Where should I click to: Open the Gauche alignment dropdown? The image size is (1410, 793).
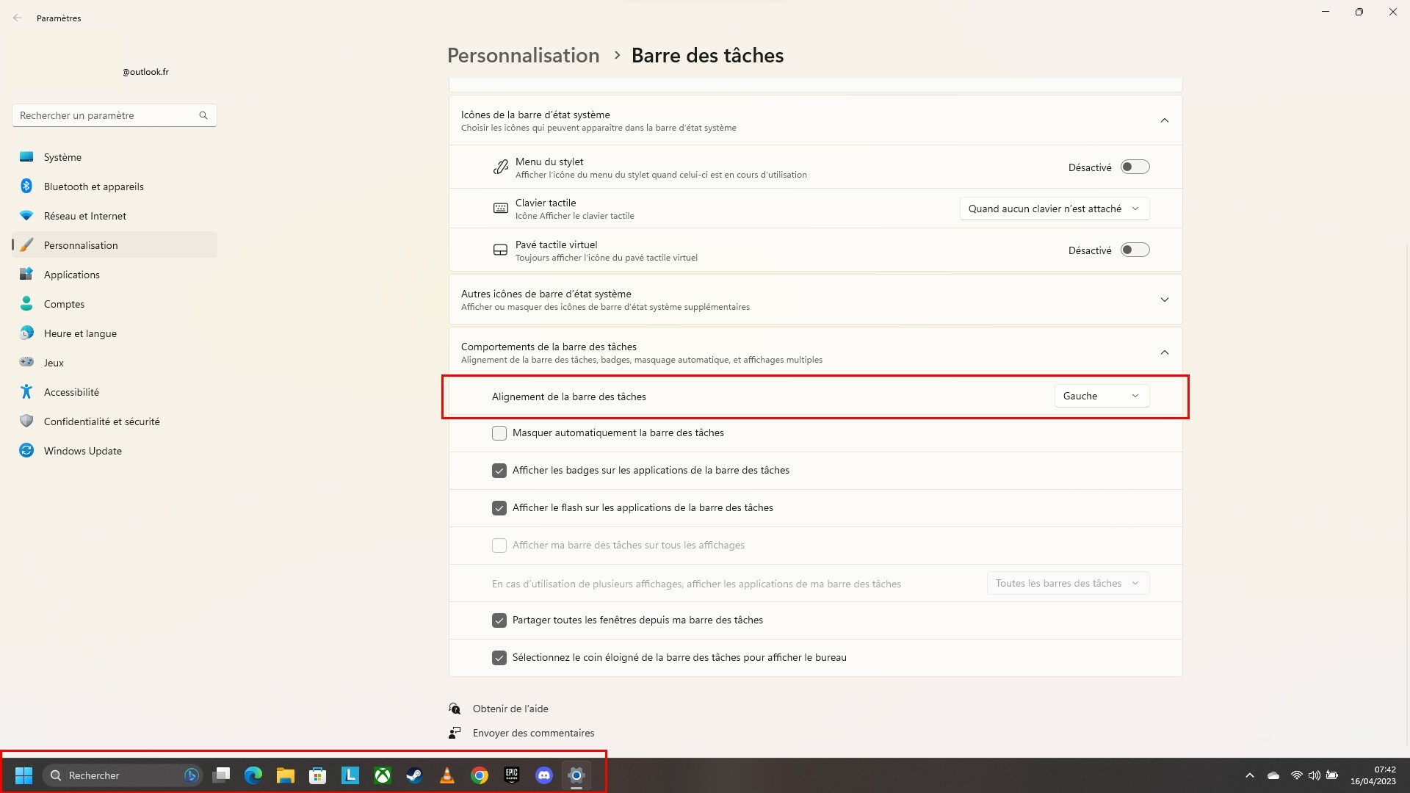pos(1101,396)
